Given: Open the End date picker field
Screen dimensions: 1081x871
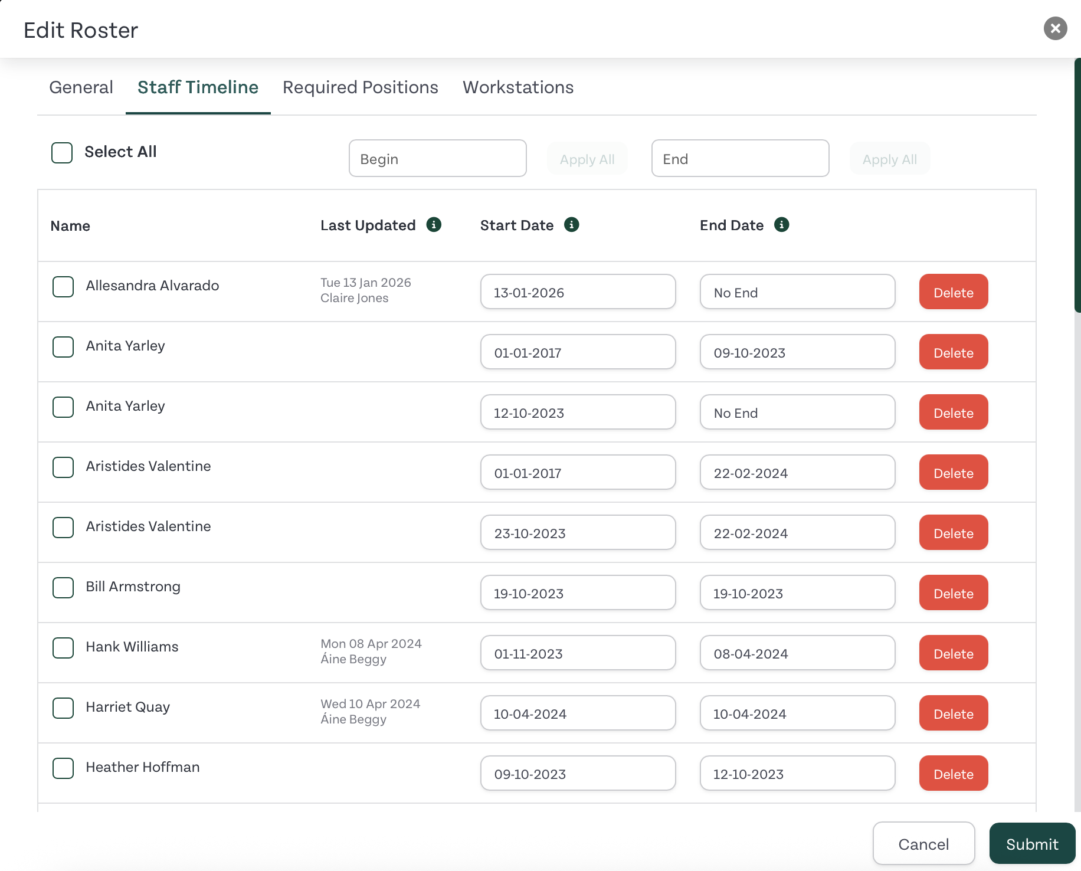Looking at the screenshot, I should [740, 159].
